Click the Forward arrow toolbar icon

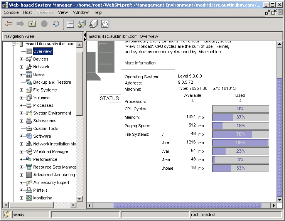(x=20, y=24)
